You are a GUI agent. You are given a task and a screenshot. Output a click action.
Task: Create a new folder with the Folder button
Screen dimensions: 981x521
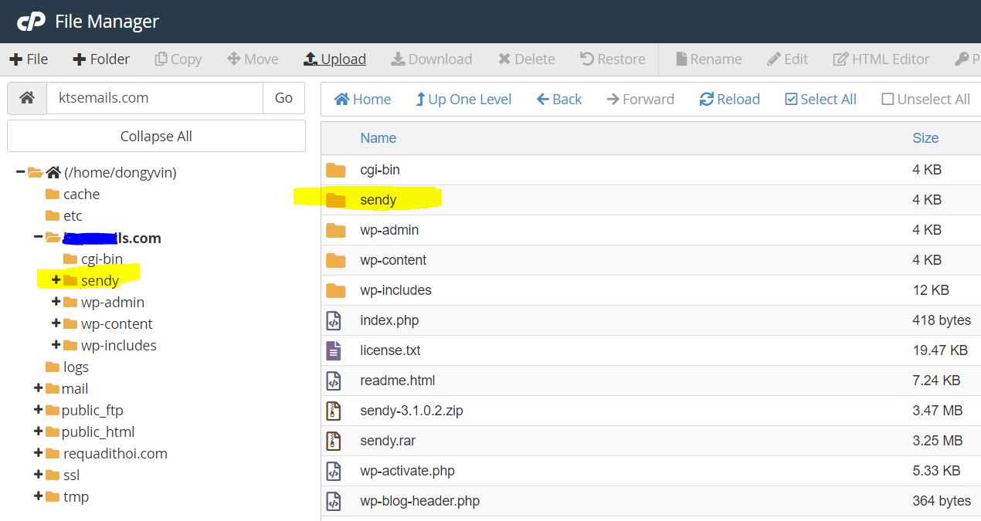101,59
